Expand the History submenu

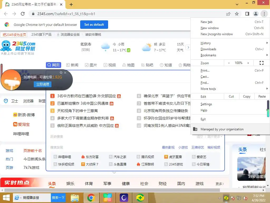230,43
